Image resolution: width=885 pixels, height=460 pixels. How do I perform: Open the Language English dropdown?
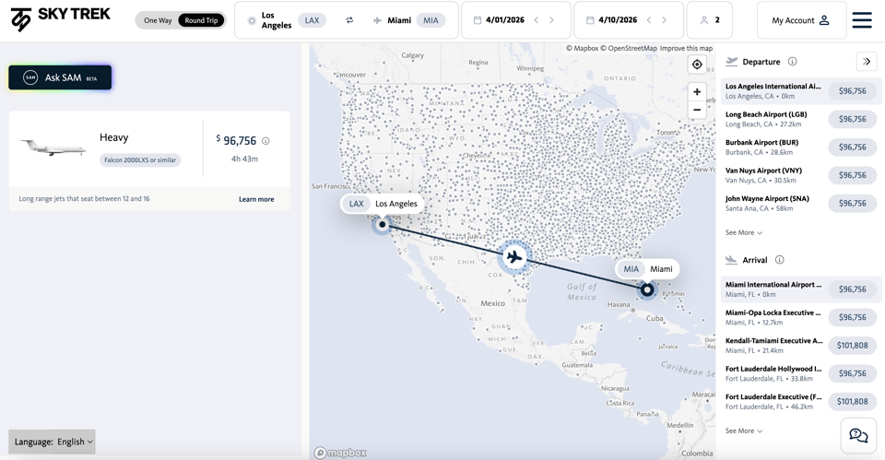point(53,442)
